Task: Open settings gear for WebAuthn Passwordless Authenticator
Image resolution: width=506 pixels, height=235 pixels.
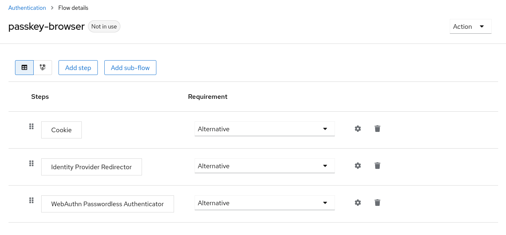Action: pos(358,203)
